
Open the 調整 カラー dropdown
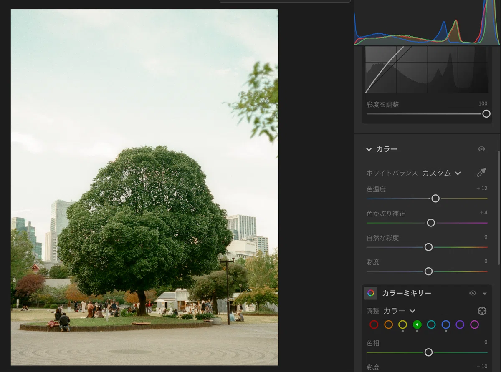click(x=400, y=311)
